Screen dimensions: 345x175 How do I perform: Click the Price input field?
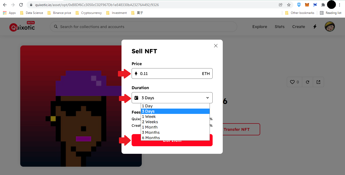[172, 73]
